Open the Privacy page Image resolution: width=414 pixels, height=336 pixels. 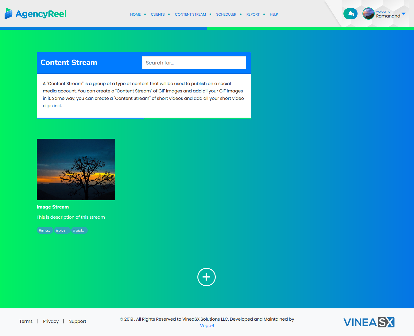[51, 321]
